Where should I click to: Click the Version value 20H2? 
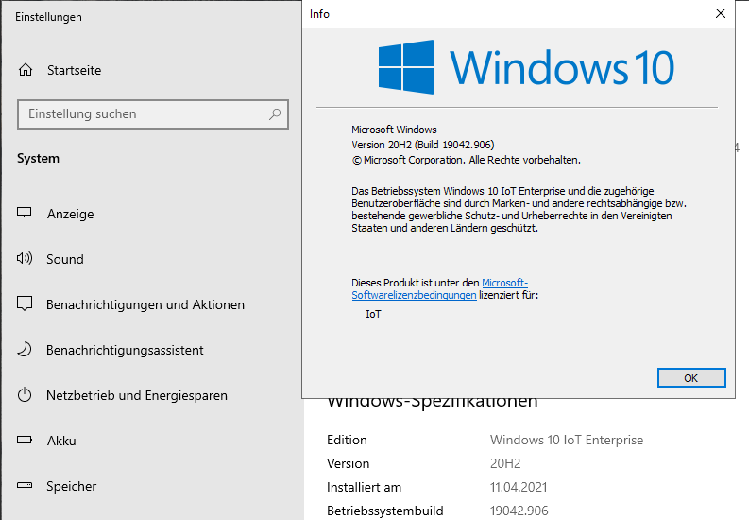[505, 463]
